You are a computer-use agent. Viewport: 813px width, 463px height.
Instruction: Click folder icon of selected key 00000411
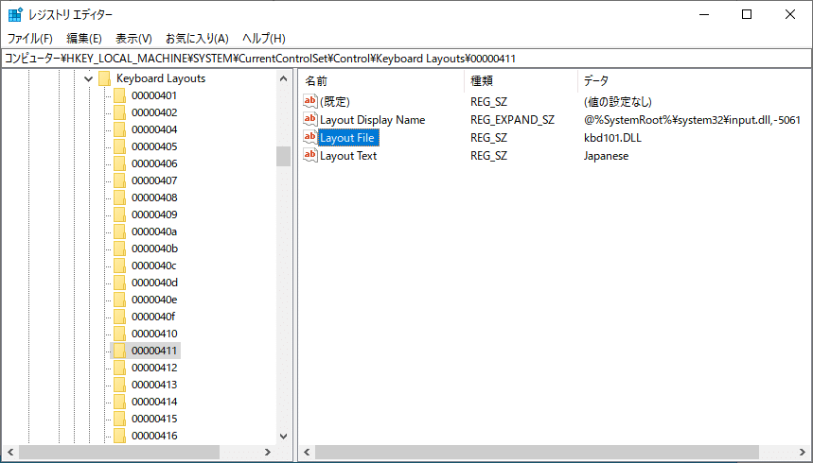(x=120, y=351)
